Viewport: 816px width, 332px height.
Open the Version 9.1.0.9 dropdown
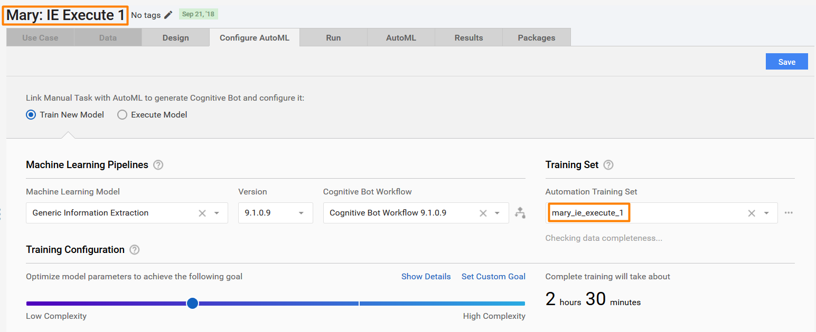point(275,213)
